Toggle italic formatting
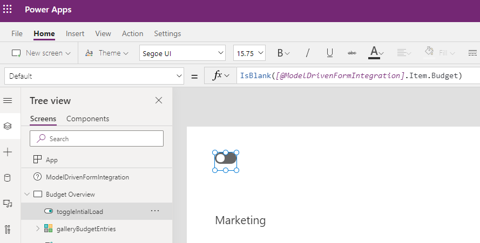Image resolution: width=480 pixels, height=243 pixels. [x=307, y=53]
